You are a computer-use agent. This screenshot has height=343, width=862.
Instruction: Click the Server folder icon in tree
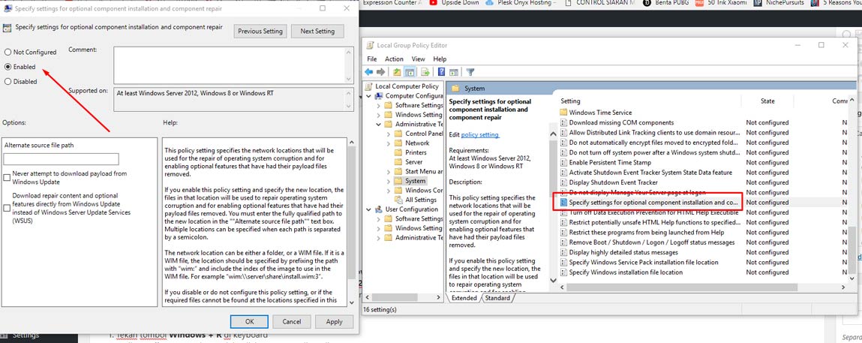click(399, 162)
